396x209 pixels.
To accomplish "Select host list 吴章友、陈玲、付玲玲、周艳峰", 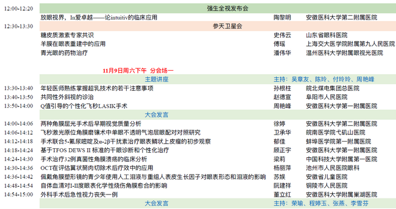I will tap(333, 79).
